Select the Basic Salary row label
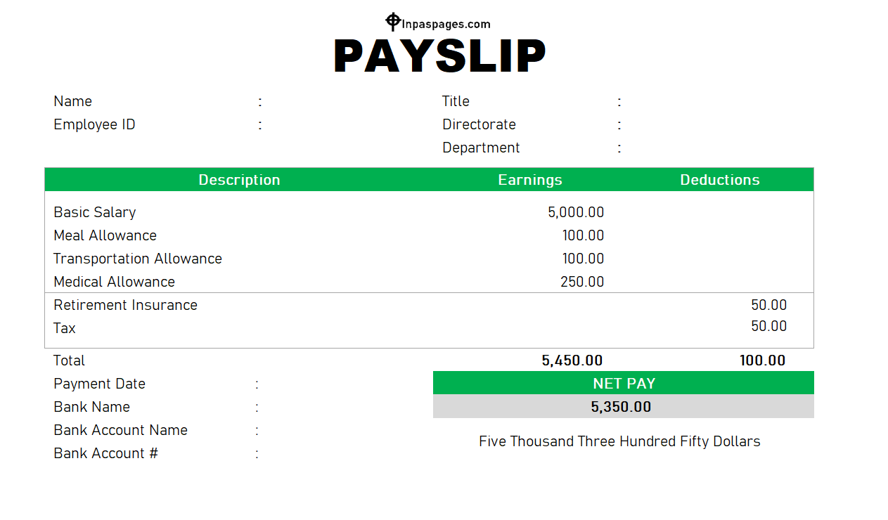 coord(95,212)
